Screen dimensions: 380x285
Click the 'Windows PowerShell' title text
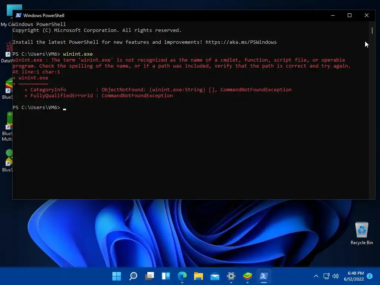[44, 15]
